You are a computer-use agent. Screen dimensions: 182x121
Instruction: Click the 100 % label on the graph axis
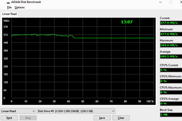click(150, 101)
